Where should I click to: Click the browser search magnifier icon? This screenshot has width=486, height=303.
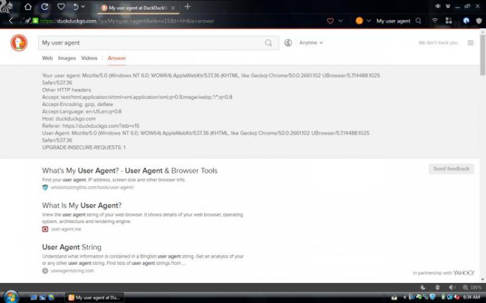[419, 21]
